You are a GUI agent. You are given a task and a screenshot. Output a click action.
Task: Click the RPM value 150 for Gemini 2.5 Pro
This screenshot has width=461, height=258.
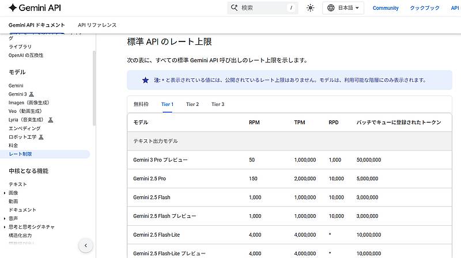253,179
